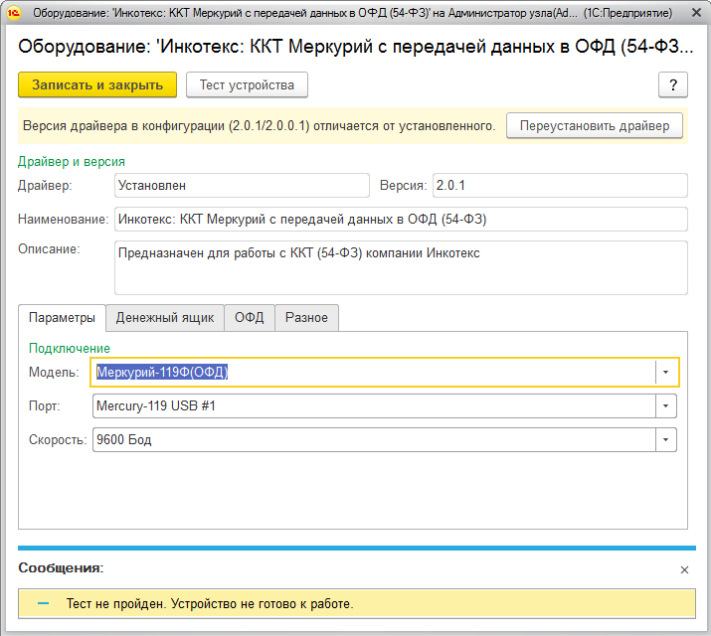Expand the Скорость dropdown arrow
Viewport: 711px width, 636px height.
665,440
